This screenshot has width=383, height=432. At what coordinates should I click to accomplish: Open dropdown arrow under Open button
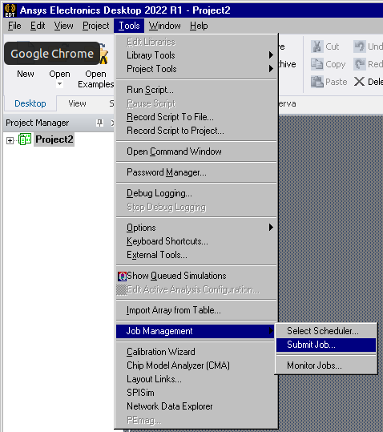(x=59, y=83)
